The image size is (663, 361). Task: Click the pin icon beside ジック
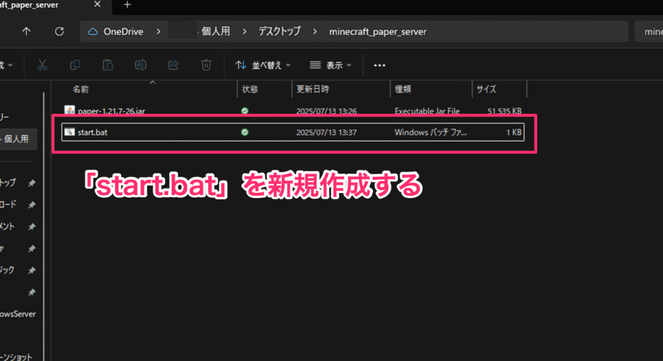click(x=32, y=270)
